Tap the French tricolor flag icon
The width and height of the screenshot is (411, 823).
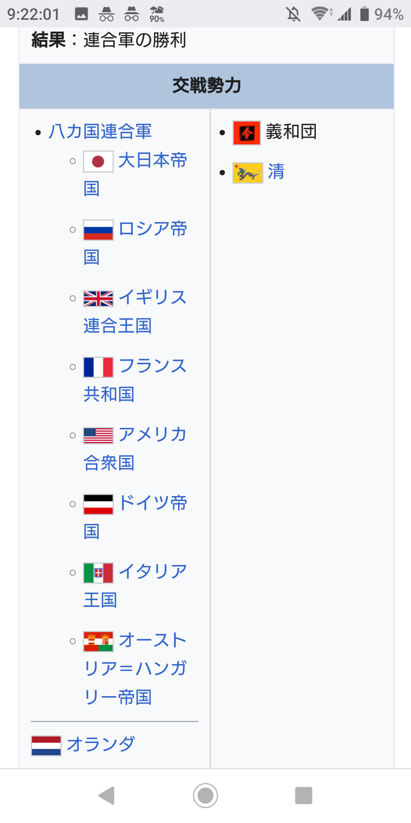pos(98,367)
